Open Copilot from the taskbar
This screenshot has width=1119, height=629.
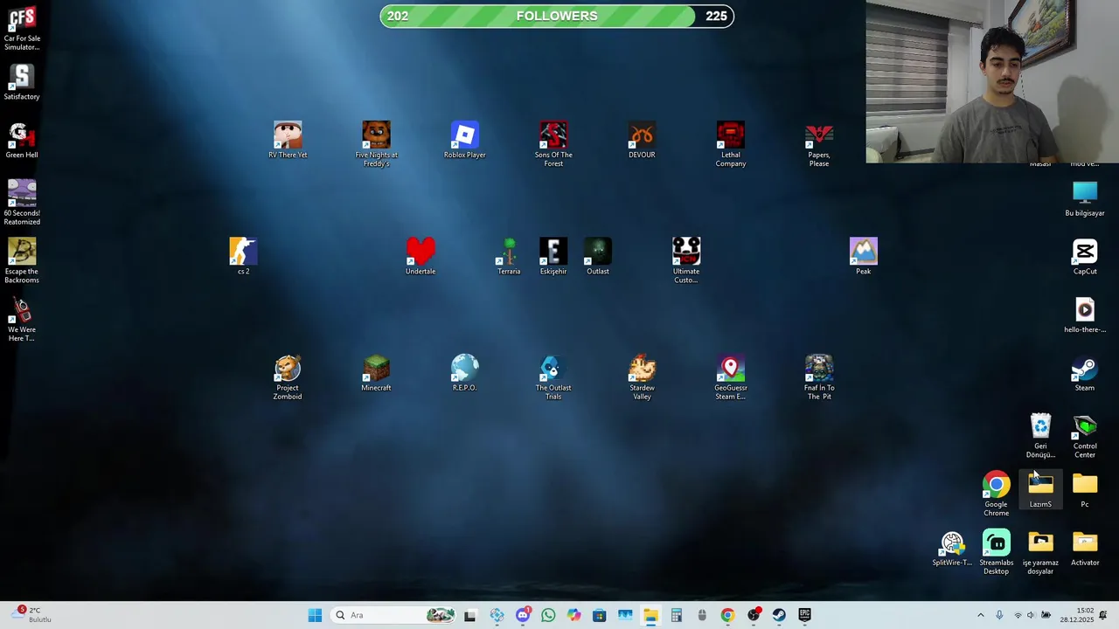pos(573,615)
